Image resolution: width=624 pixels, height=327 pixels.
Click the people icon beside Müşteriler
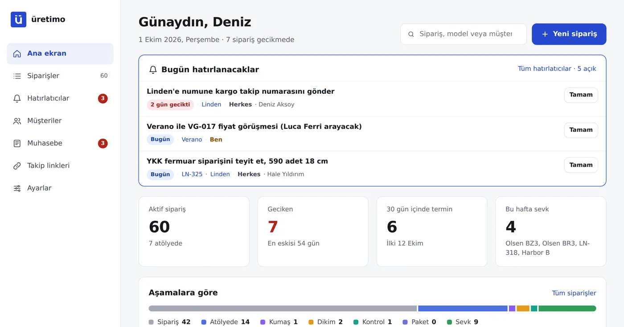pyautogui.click(x=17, y=121)
